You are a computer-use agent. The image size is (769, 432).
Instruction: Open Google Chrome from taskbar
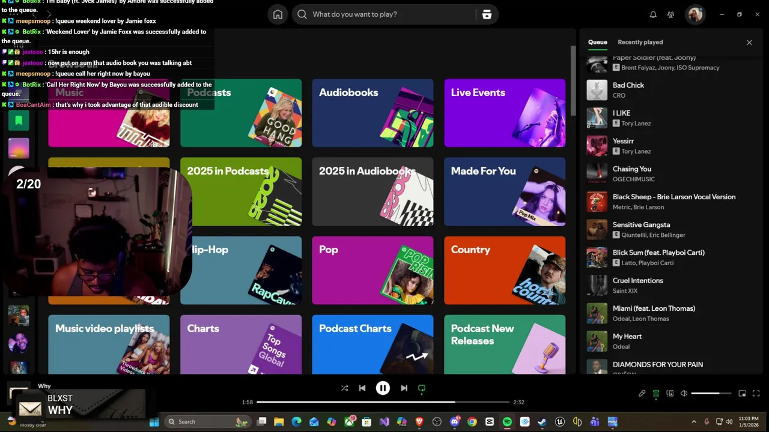click(x=472, y=422)
